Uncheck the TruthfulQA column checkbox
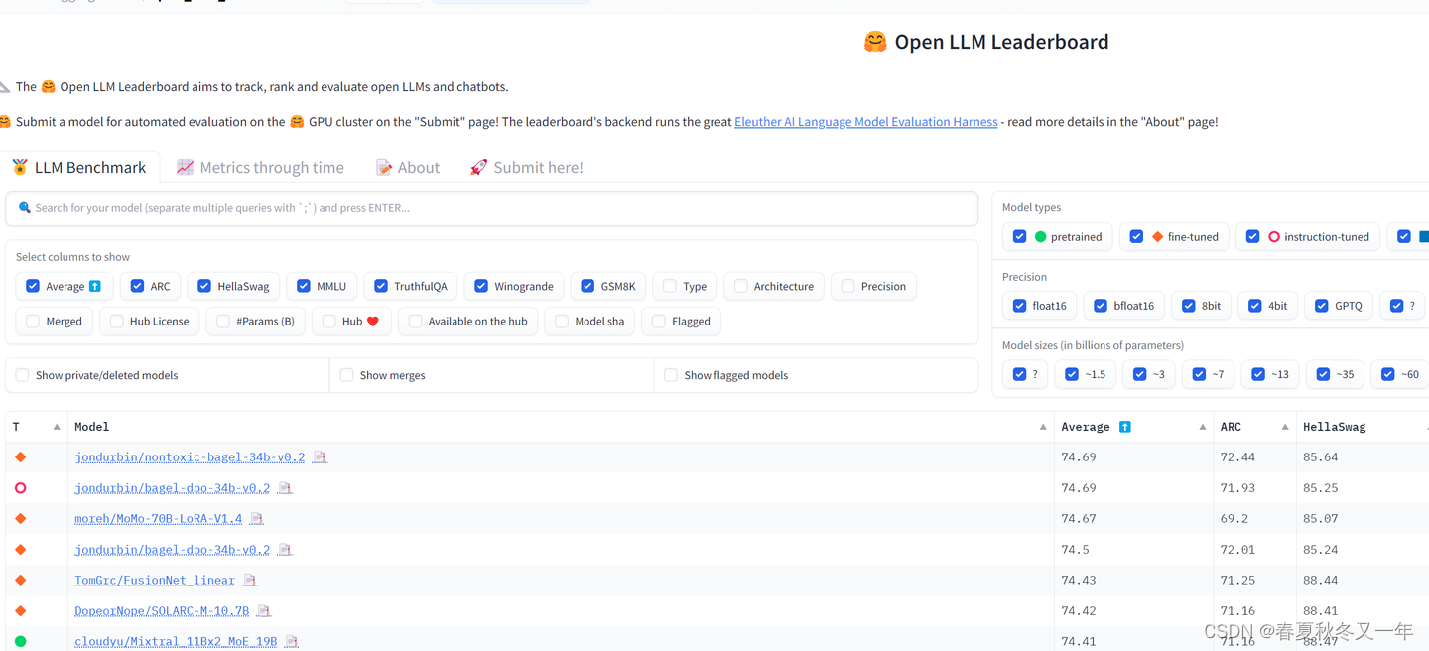 381,286
